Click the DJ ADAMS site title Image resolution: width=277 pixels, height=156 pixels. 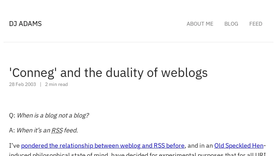point(25,24)
